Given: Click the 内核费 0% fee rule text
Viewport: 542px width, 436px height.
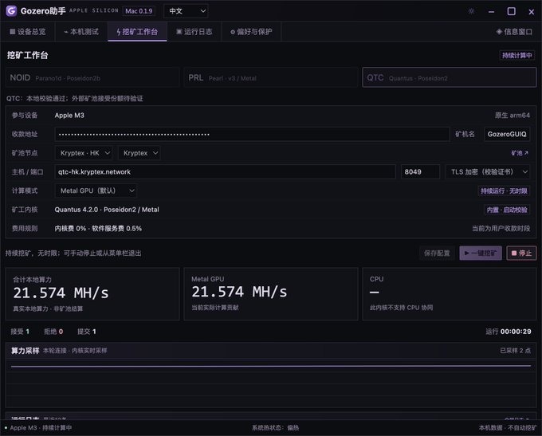Looking at the screenshot, I should 98,229.
